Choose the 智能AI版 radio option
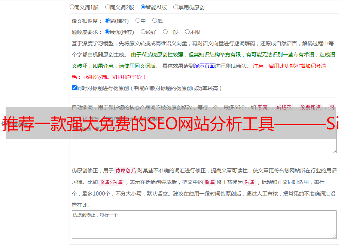The height and width of the screenshot is (246, 341). click(143, 7)
